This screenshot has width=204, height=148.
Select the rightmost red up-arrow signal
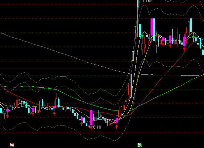pos(184,49)
